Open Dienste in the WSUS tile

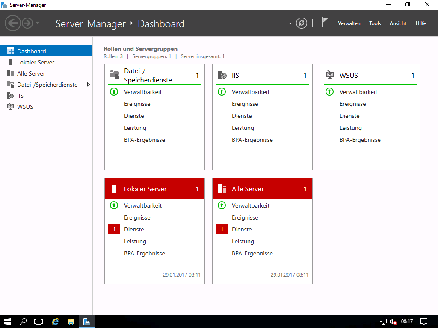point(349,116)
